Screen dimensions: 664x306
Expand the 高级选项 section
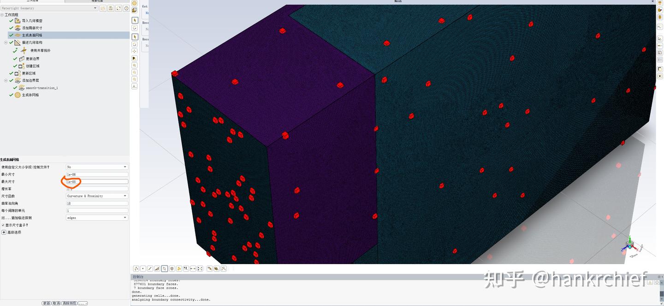click(x=4, y=232)
